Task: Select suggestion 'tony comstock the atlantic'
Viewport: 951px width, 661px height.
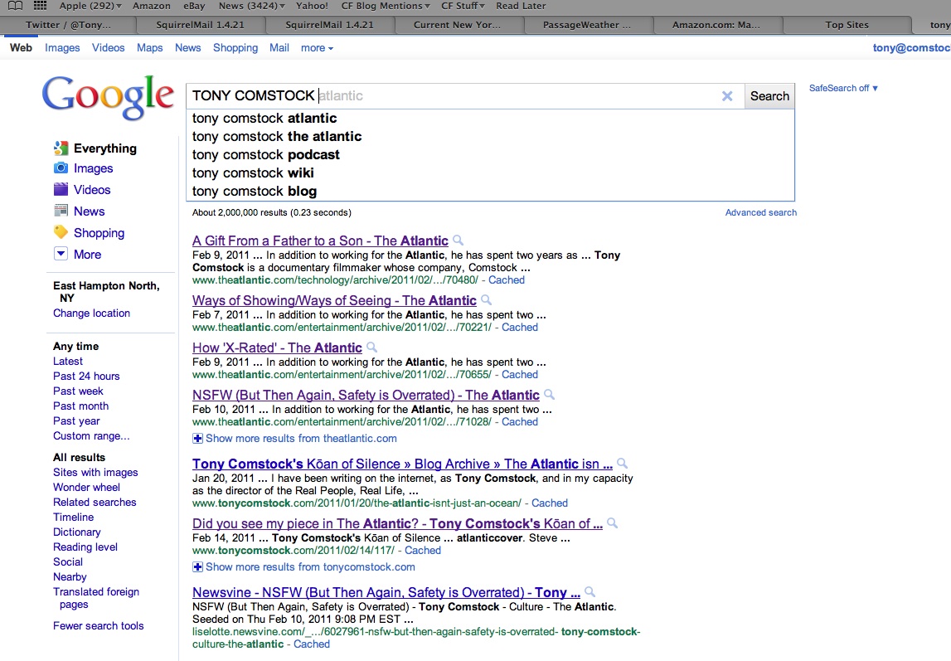Action: pos(490,137)
